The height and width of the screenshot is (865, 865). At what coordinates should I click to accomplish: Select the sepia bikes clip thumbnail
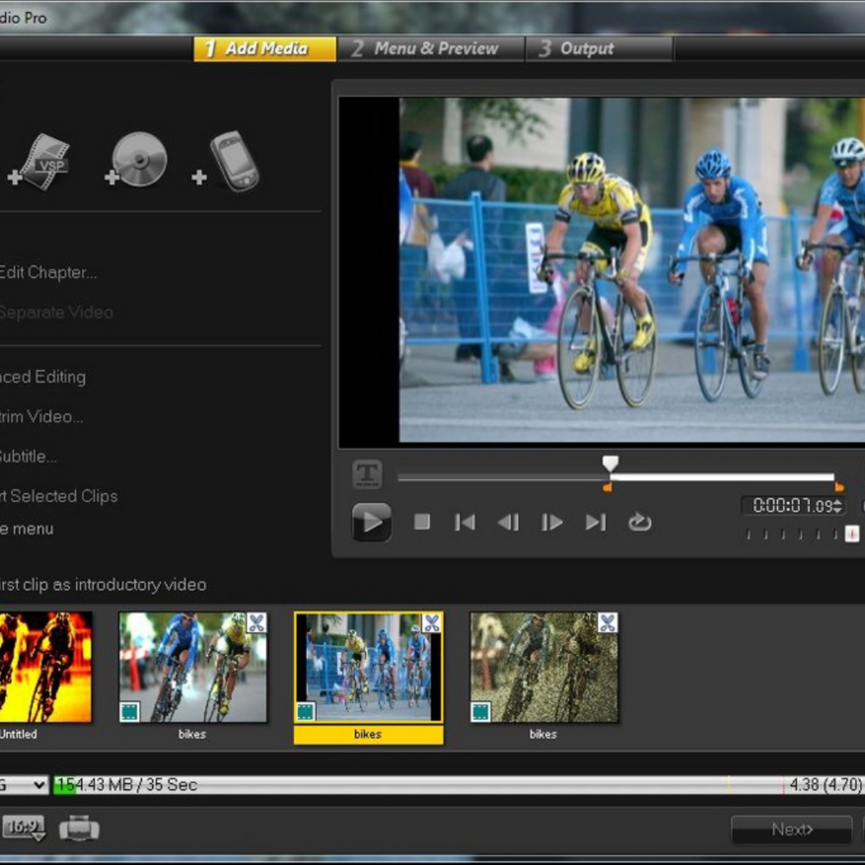point(544,667)
